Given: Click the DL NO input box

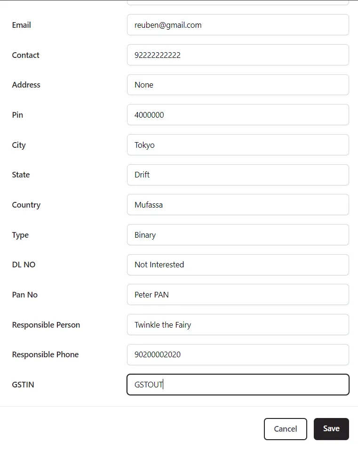Looking at the screenshot, I should tap(238, 265).
